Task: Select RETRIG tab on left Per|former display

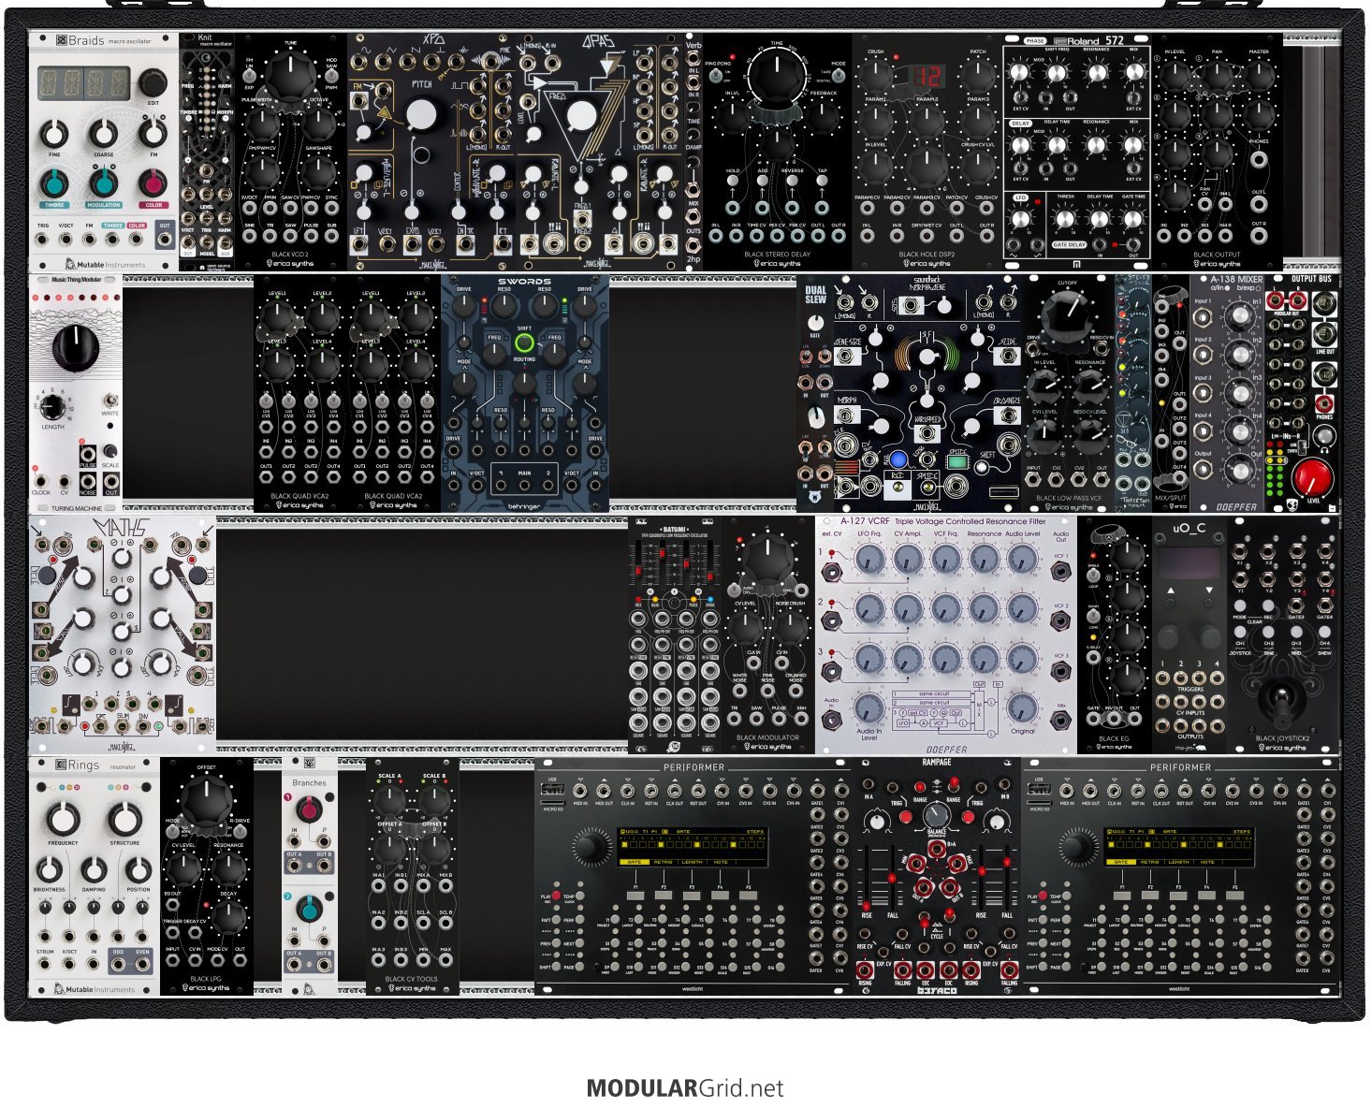Action: [x=664, y=862]
